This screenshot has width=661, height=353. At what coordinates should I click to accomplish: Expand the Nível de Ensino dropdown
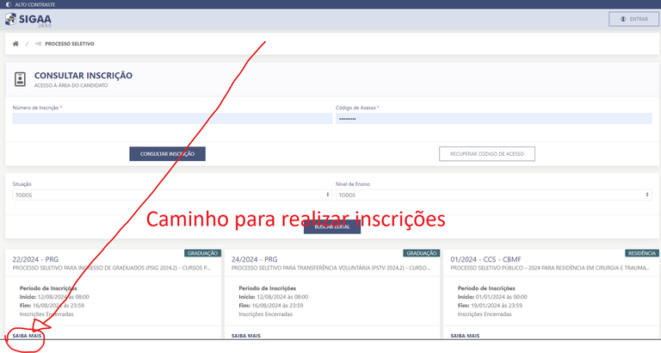click(492, 195)
